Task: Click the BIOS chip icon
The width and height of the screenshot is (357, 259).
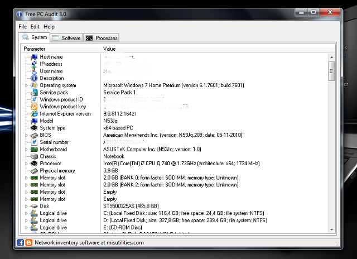Action: point(34,135)
